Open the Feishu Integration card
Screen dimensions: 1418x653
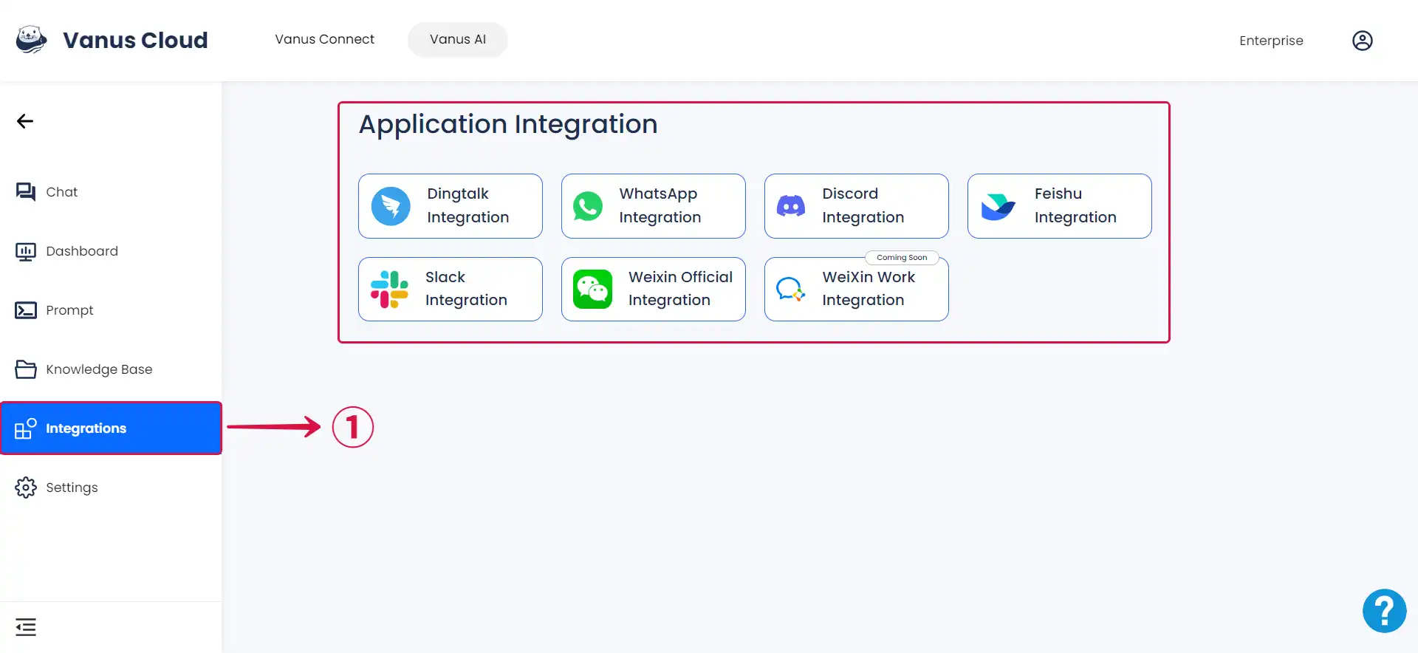(x=1060, y=206)
